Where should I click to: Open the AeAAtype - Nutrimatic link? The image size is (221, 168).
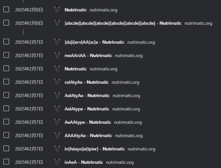click(88, 122)
